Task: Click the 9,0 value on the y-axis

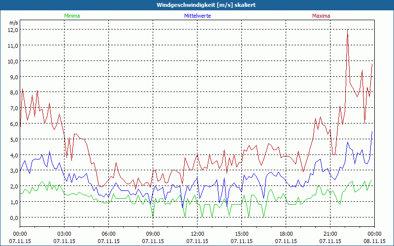Action: point(13,77)
